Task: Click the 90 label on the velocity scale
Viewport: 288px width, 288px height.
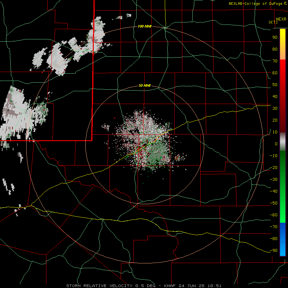Action: pyautogui.click(x=275, y=37)
